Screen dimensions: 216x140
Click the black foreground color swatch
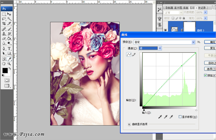click(5, 70)
